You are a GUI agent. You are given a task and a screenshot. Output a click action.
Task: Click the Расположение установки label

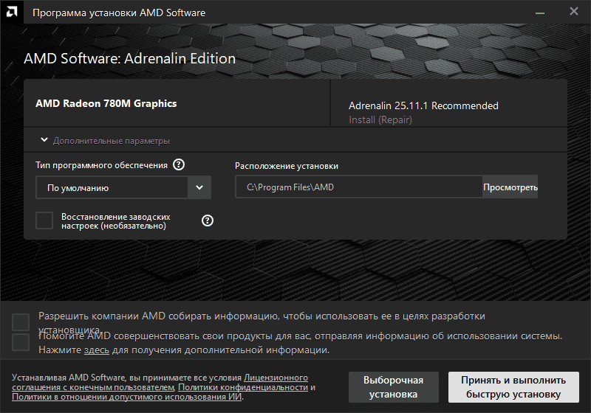[287, 166]
